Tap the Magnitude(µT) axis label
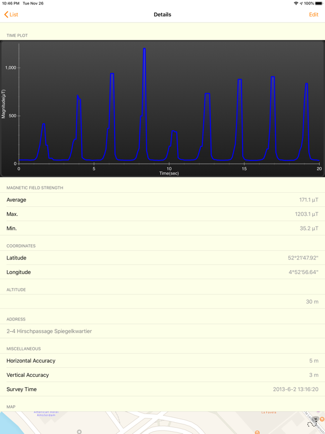This screenshot has height=434, width=325. [3, 103]
